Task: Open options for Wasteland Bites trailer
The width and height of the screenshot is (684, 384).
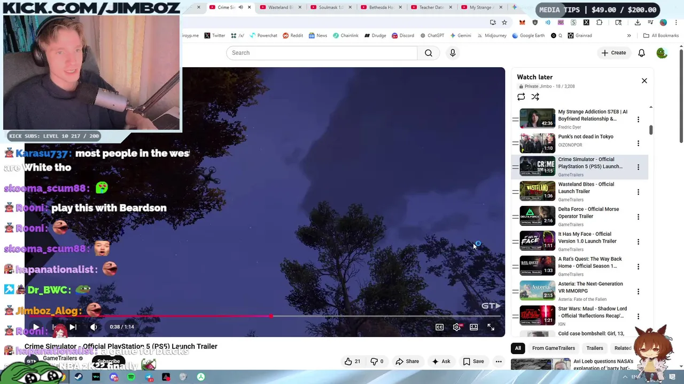Action: click(638, 192)
